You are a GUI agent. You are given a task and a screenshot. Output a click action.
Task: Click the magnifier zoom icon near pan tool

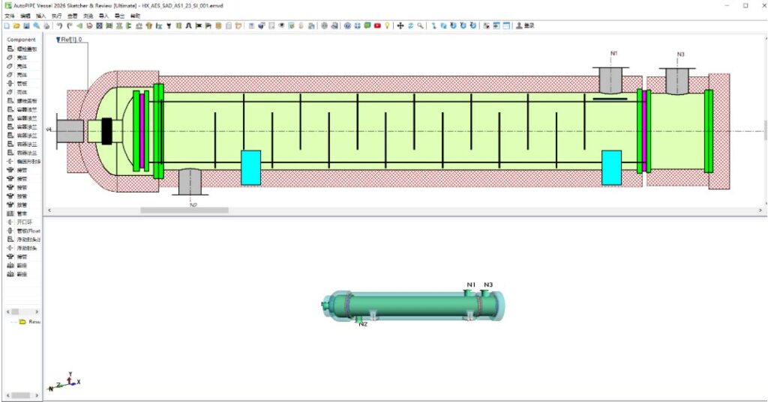420,25
